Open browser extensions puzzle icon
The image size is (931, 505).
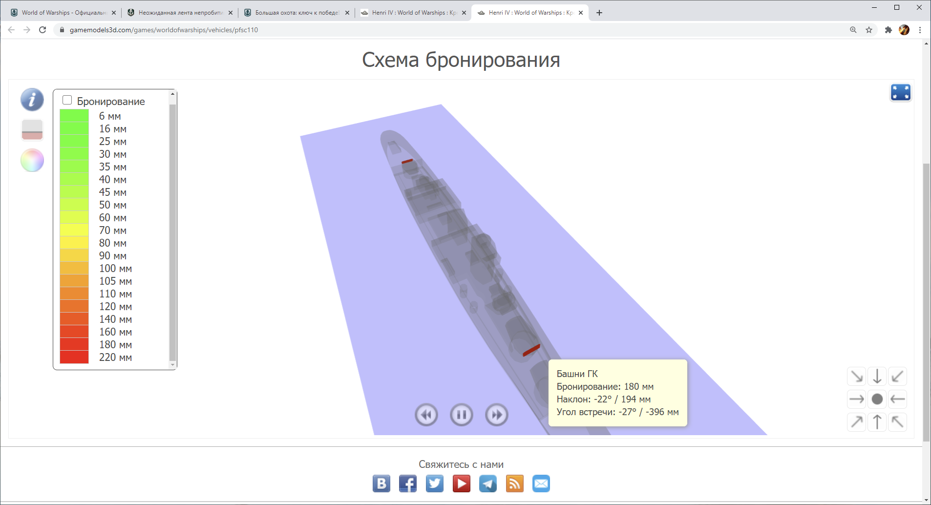tap(889, 30)
